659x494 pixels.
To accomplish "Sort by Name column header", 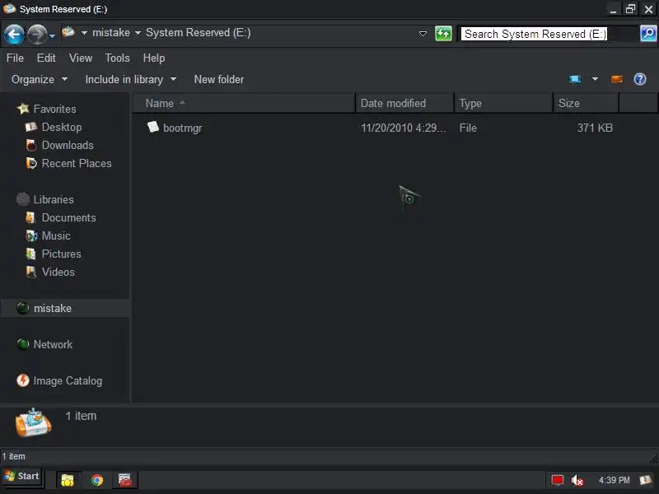I will tap(244, 104).
